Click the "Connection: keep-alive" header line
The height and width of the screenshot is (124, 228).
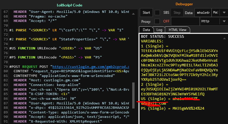tap(47, 85)
